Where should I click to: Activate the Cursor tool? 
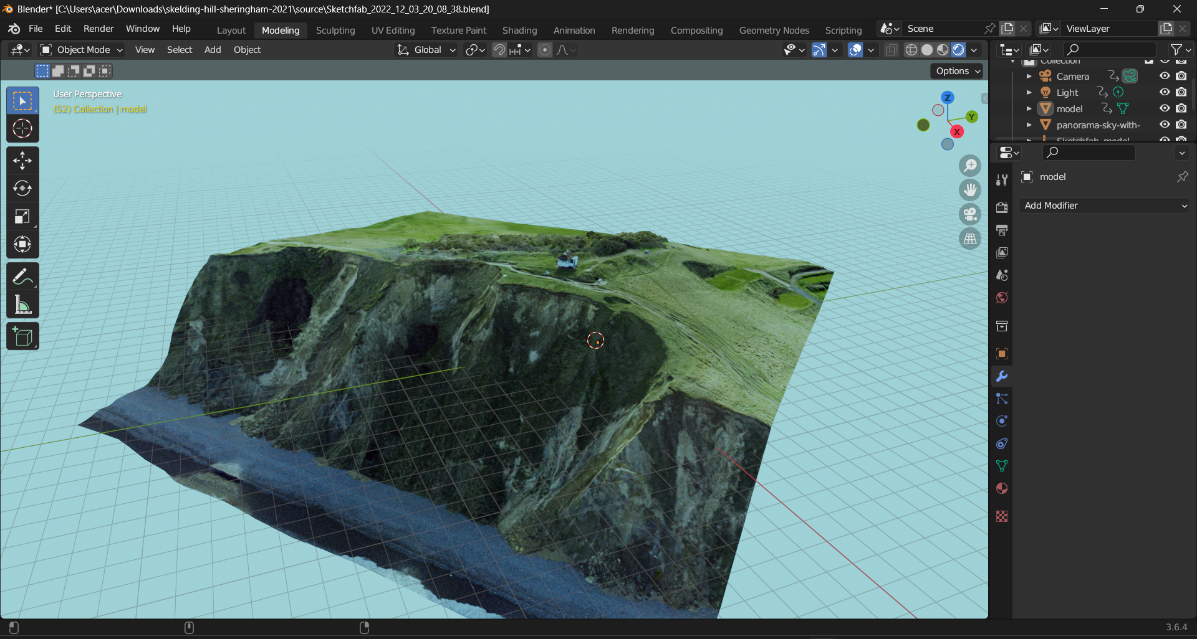pyautogui.click(x=23, y=128)
